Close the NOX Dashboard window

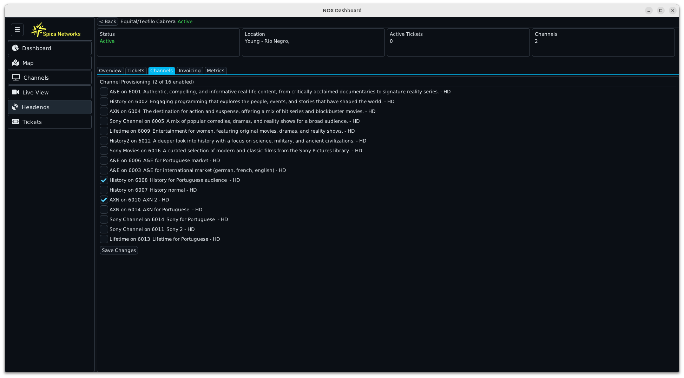pyautogui.click(x=673, y=11)
